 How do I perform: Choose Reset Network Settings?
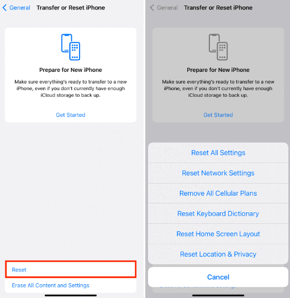coord(218,173)
